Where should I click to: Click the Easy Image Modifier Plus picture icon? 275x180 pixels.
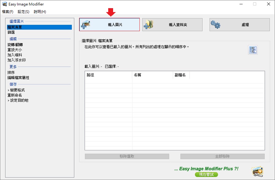coord(258,171)
